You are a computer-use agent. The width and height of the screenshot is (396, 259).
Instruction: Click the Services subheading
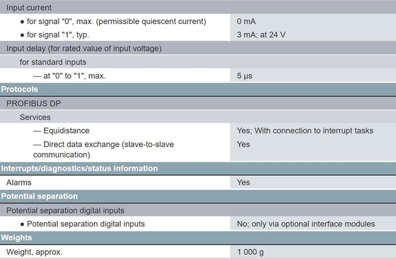[35, 117]
